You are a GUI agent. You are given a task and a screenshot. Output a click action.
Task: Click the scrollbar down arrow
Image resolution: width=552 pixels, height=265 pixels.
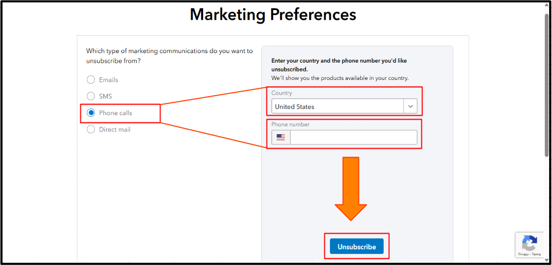point(547,259)
